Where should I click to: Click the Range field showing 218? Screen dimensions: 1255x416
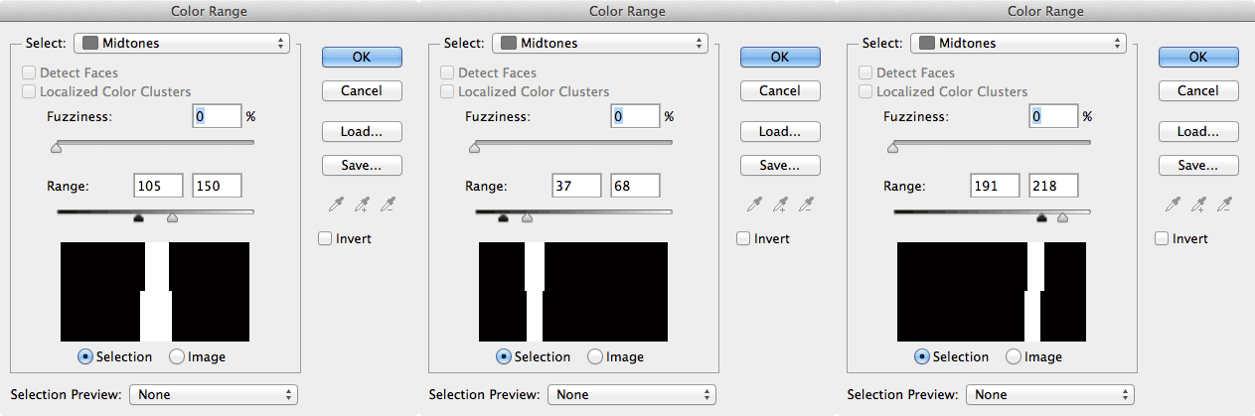1054,186
